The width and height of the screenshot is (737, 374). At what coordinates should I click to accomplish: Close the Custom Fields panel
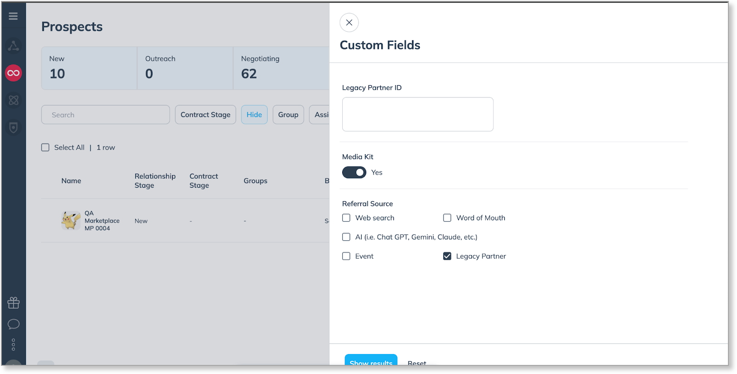coord(349,23)
